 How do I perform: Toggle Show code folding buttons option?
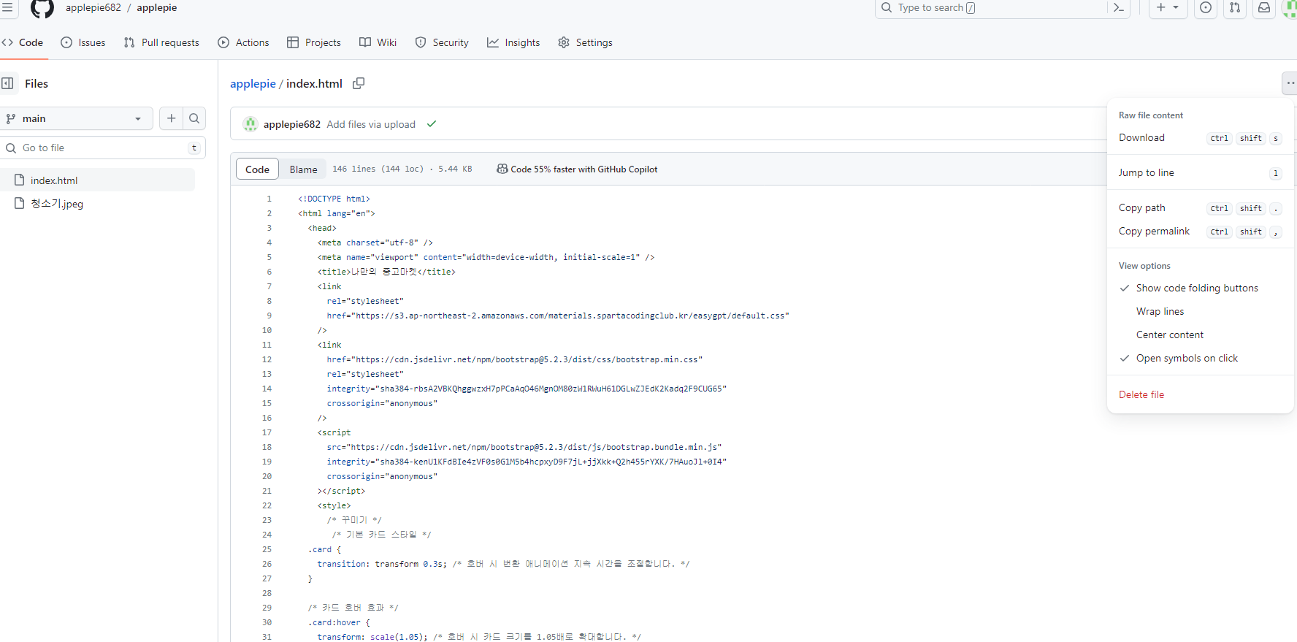click(1201, 288)
